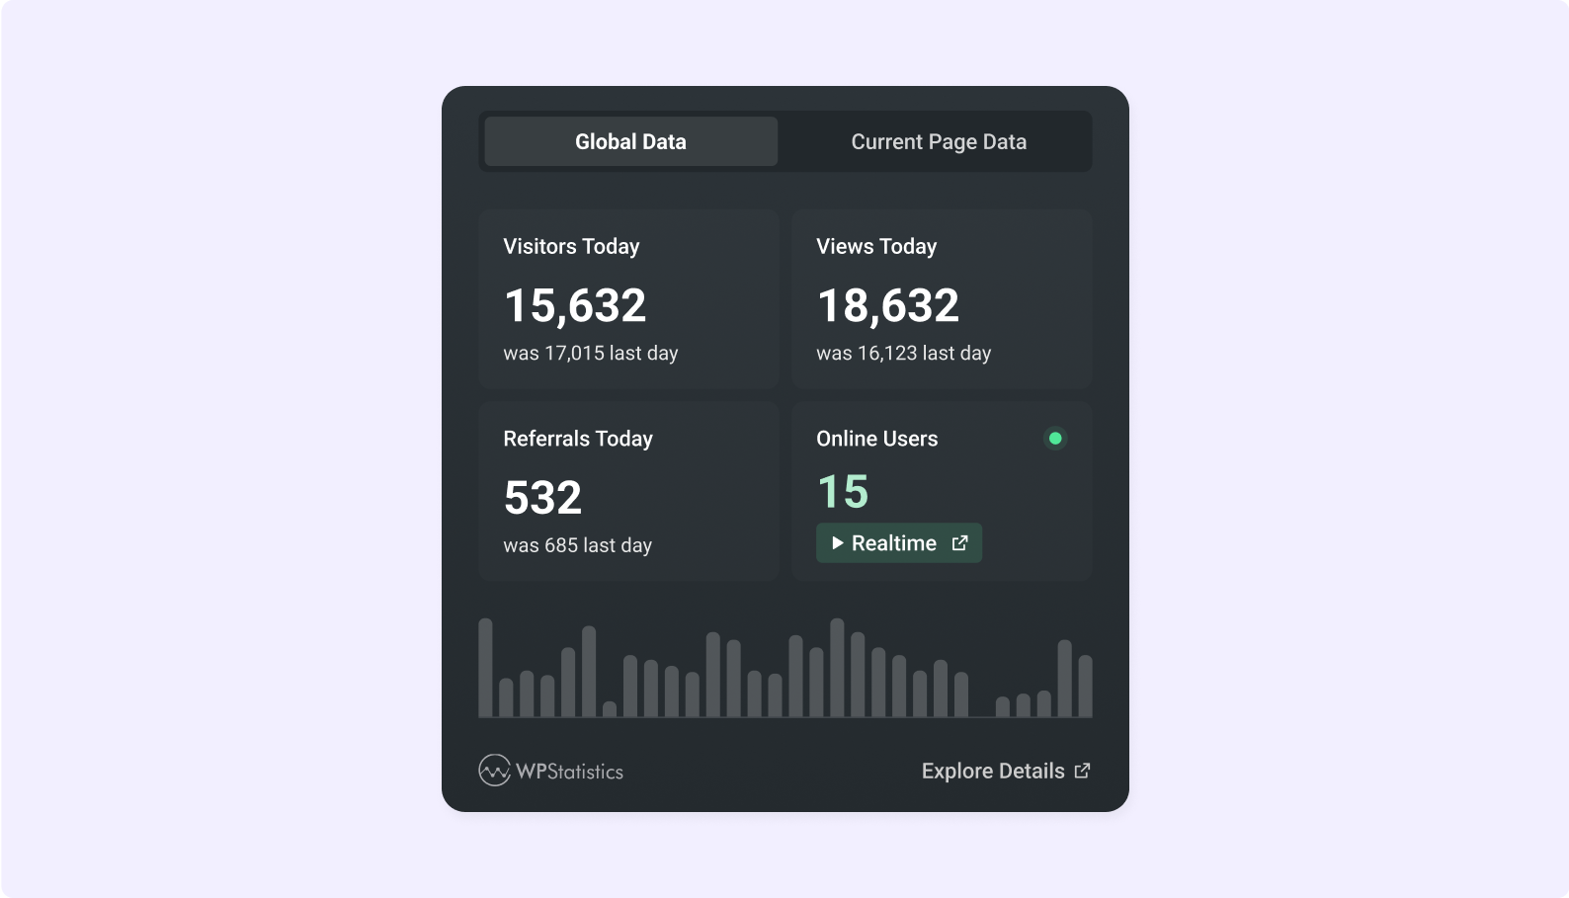
Task: Select the Visitors Today heading
Action: (x=571, y=246)
